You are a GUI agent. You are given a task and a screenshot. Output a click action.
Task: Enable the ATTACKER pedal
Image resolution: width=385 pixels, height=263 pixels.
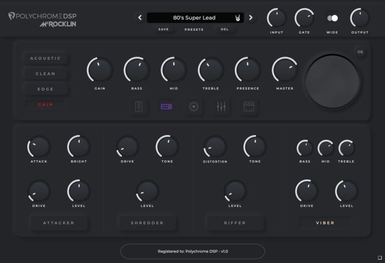coord(59,223)
